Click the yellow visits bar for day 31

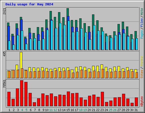point(136,71)
